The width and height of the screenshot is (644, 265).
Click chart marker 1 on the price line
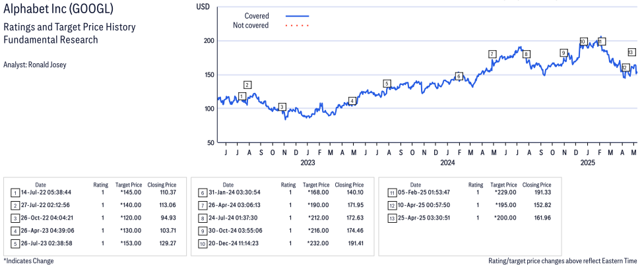242,96
